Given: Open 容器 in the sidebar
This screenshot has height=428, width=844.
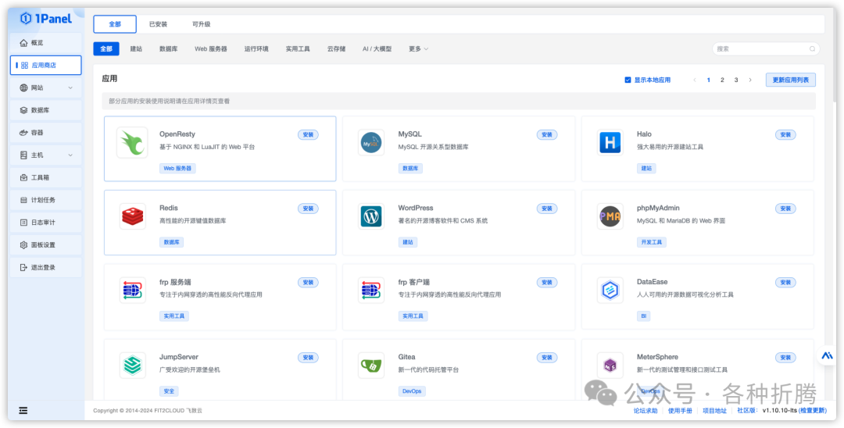Looking at the screenshot, I should coord(46,132).
